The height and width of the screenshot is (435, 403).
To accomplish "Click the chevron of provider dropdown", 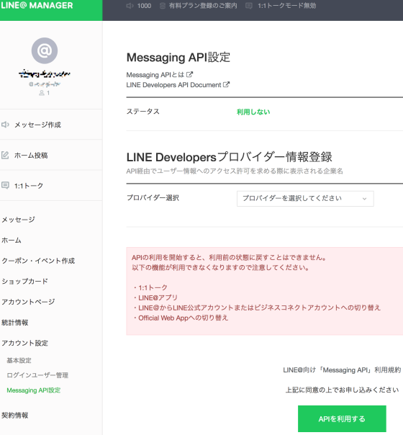I will [x=364, y=199].
